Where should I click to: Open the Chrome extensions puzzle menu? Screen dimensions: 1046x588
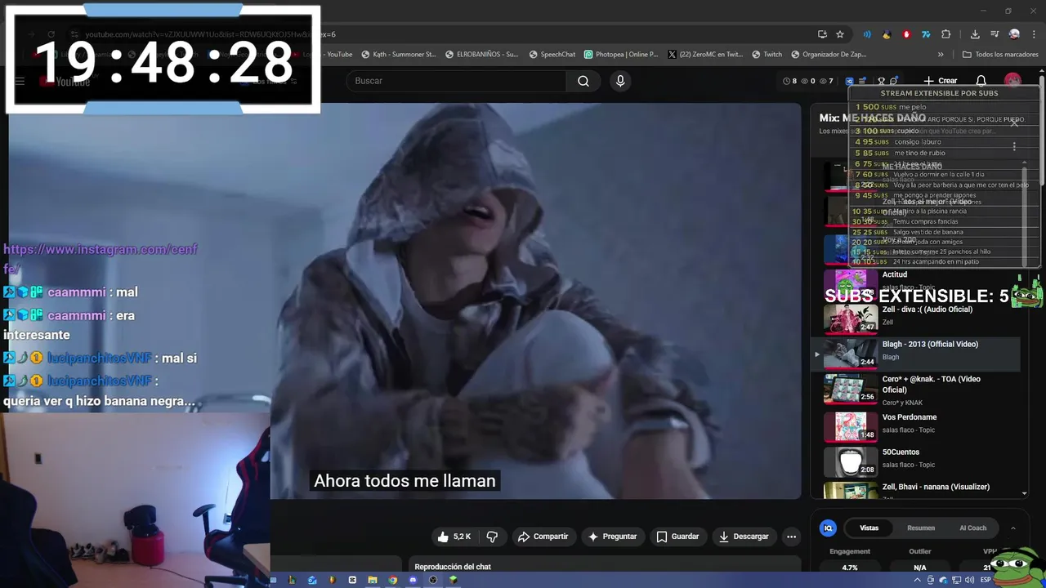tap(946, 34)
